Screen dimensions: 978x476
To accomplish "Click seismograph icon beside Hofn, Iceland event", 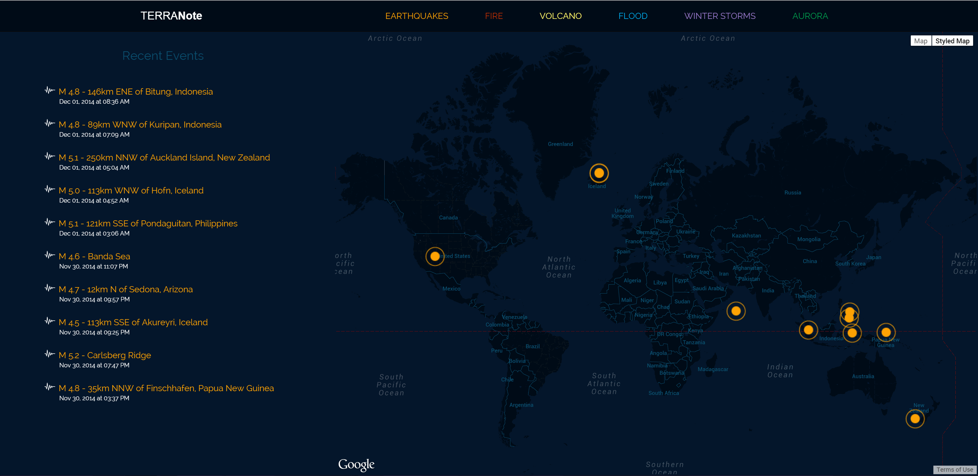I will (50, 189).
